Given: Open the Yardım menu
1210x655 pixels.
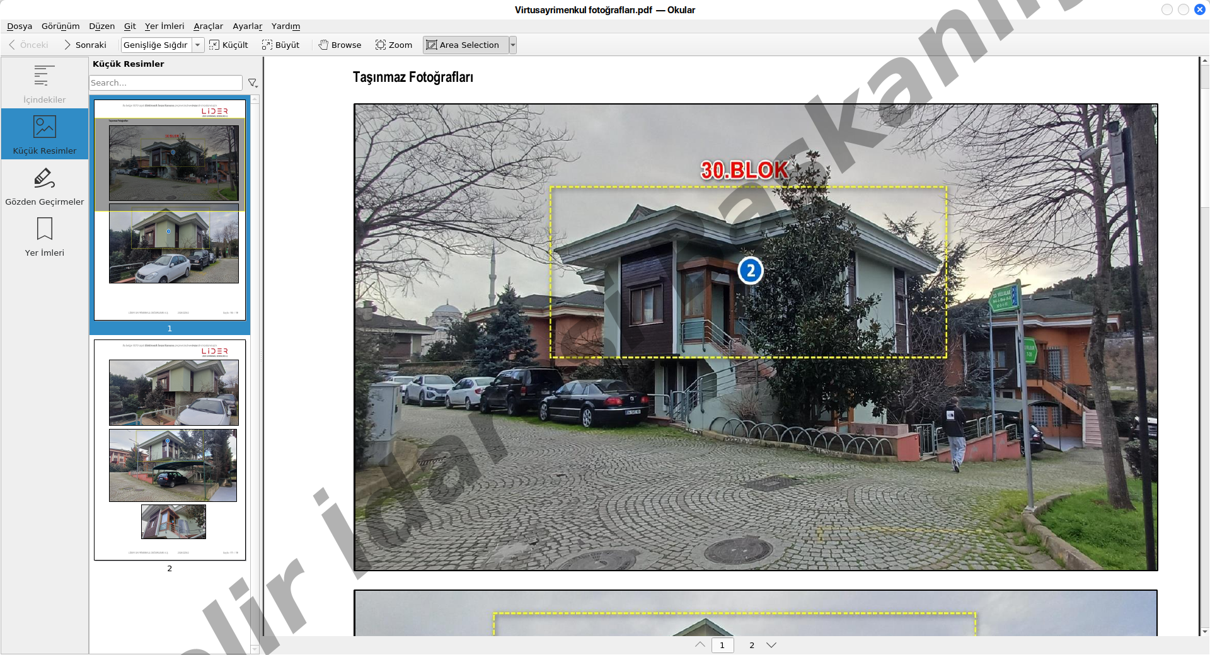Looking at the screenshot, I should [285, 26].
